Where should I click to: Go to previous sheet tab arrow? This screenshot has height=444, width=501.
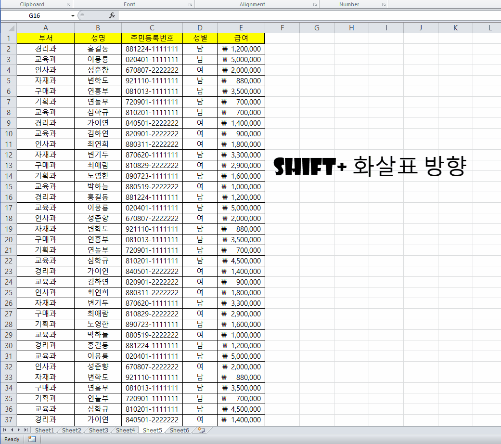12,430
